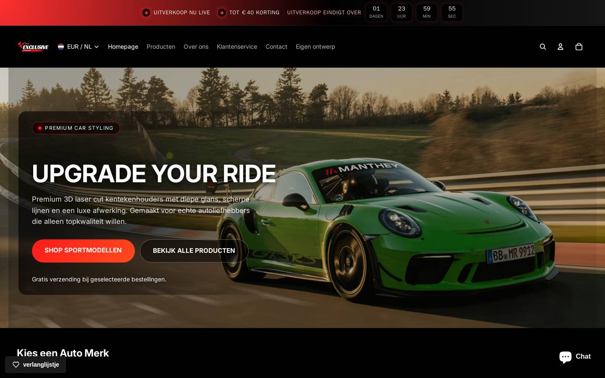Image resolution: width=605 pixels, height=378 pixels.
Task: Click the Premium Car Styling badge
Action: pyautogui.click(x=76, y=128)
